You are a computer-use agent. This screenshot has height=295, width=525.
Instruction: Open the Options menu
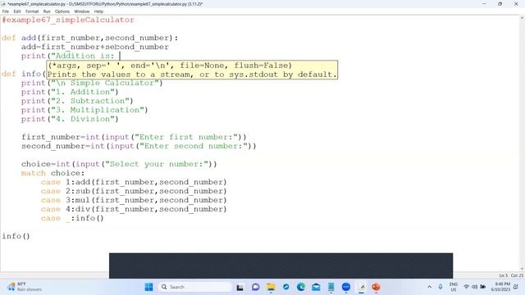pyautogui.click(x=62, y=11)
